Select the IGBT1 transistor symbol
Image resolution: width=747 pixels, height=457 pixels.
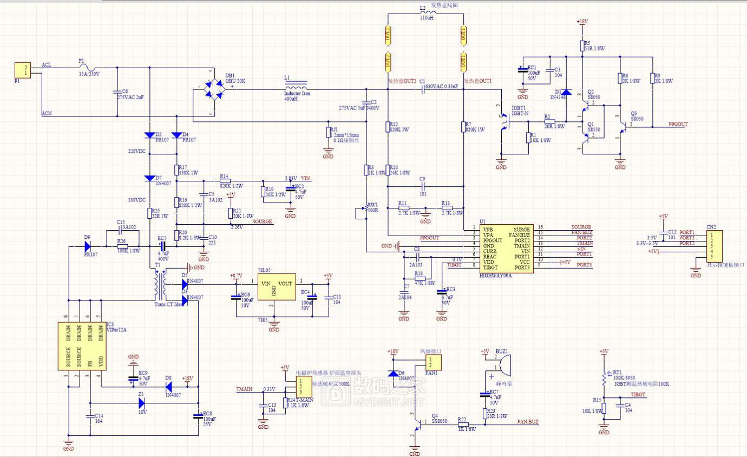point(506,124)
